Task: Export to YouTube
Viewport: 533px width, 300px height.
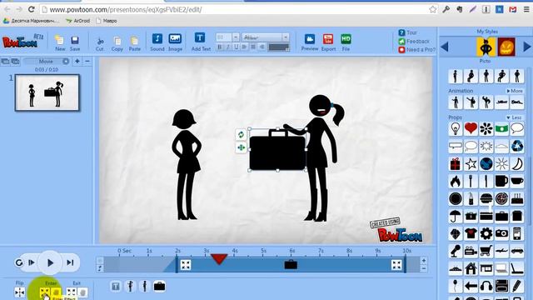Action: coord(328,42)
